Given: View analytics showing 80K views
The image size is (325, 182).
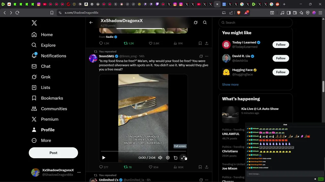Looking at the screenshot, I should 178,167.
